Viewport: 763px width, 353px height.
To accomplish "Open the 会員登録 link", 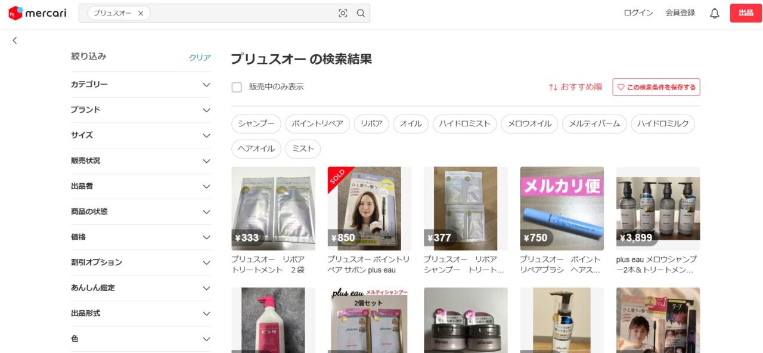I will (680, 13).
